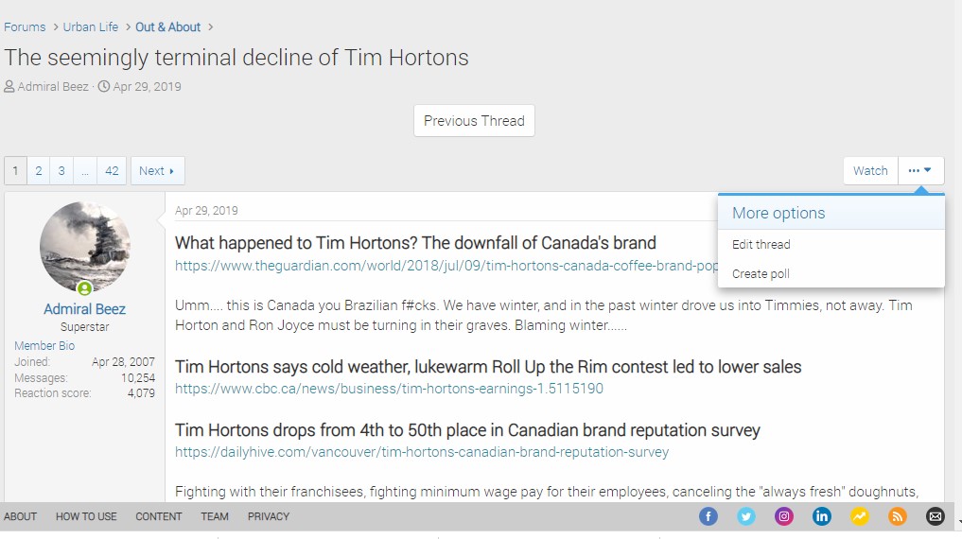The height and width of the screenshot is (539, 962).
Task: Click Admiral Beez's battleship avatar
Action: tap(85, 247)
